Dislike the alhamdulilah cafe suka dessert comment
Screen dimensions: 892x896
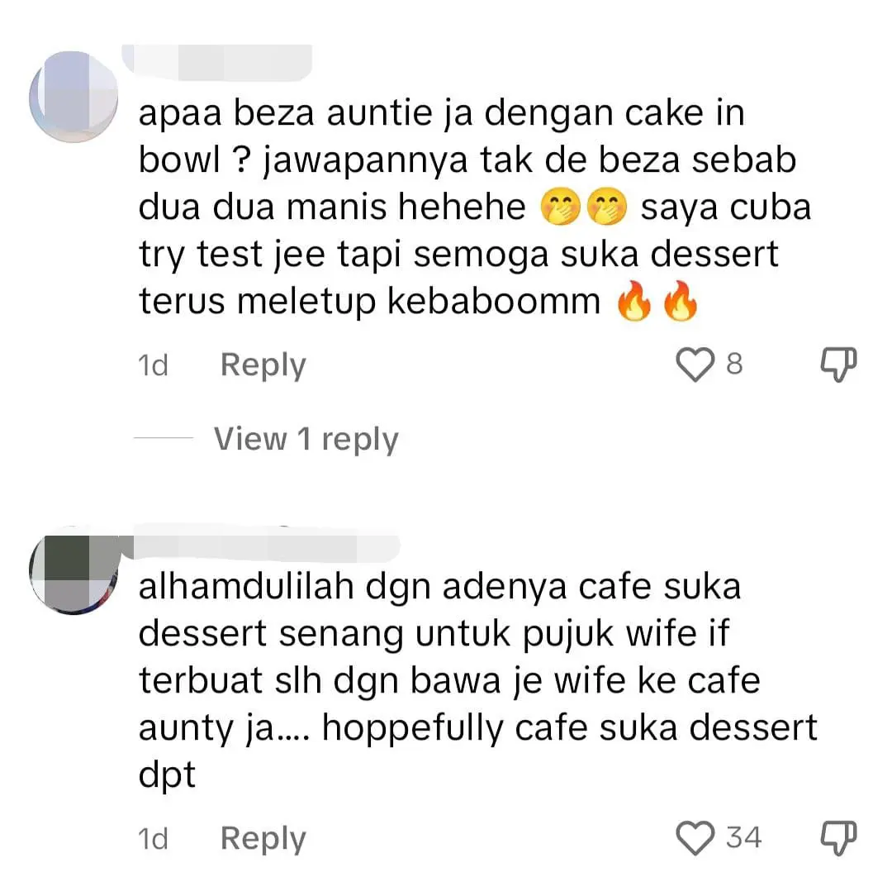[838, 838]
